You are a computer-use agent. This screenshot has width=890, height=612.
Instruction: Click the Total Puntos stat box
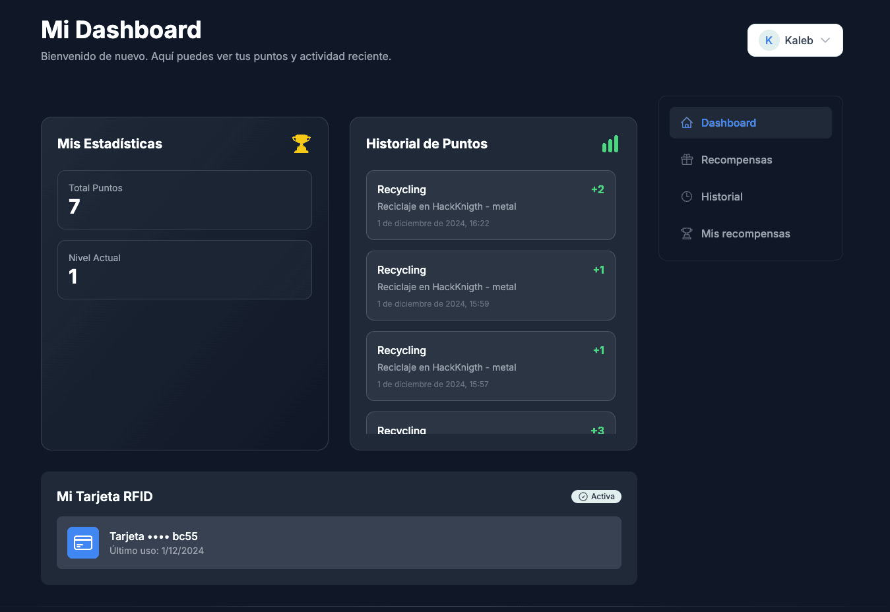pyautogui.click(x=184, y=200)
